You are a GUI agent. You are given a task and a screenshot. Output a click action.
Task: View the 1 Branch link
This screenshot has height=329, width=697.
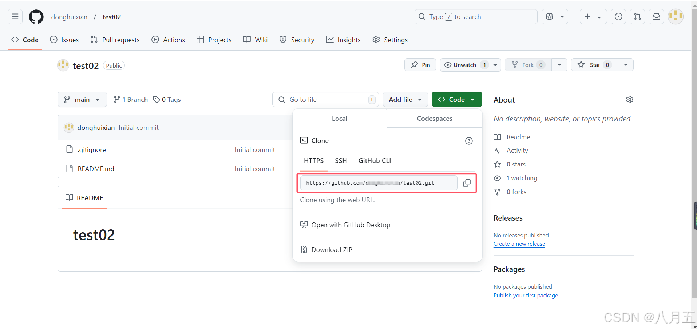click(131, 99)
